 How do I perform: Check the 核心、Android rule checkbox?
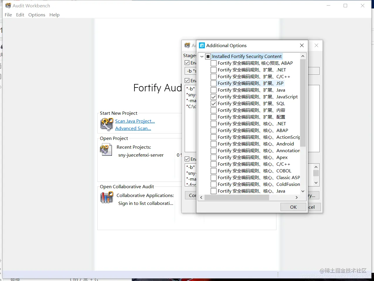(214, 144)
